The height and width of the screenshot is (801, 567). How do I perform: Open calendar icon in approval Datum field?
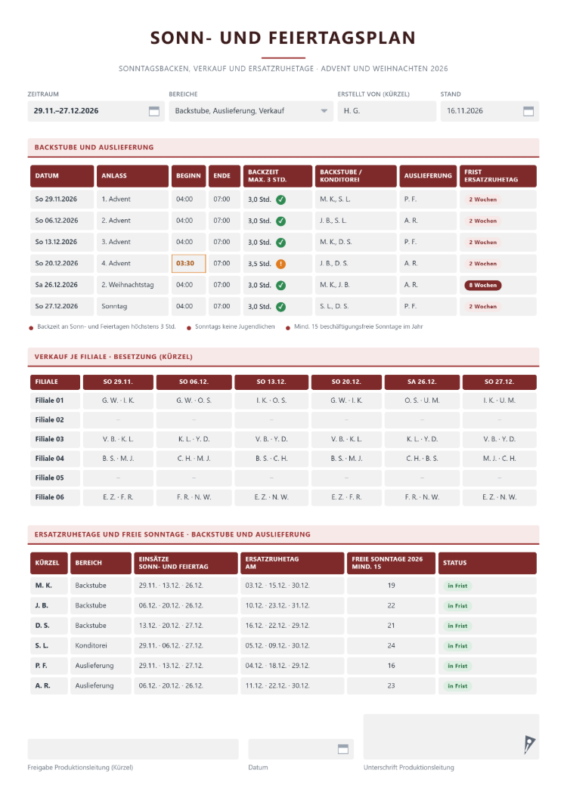pos(343,749)
